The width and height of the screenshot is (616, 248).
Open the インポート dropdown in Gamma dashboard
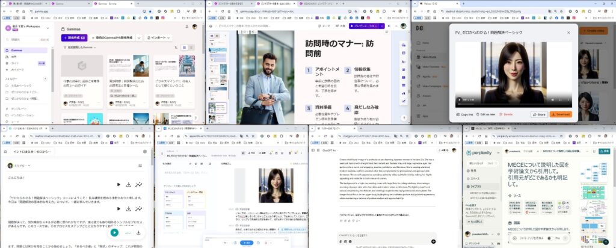tap(159, 38)
